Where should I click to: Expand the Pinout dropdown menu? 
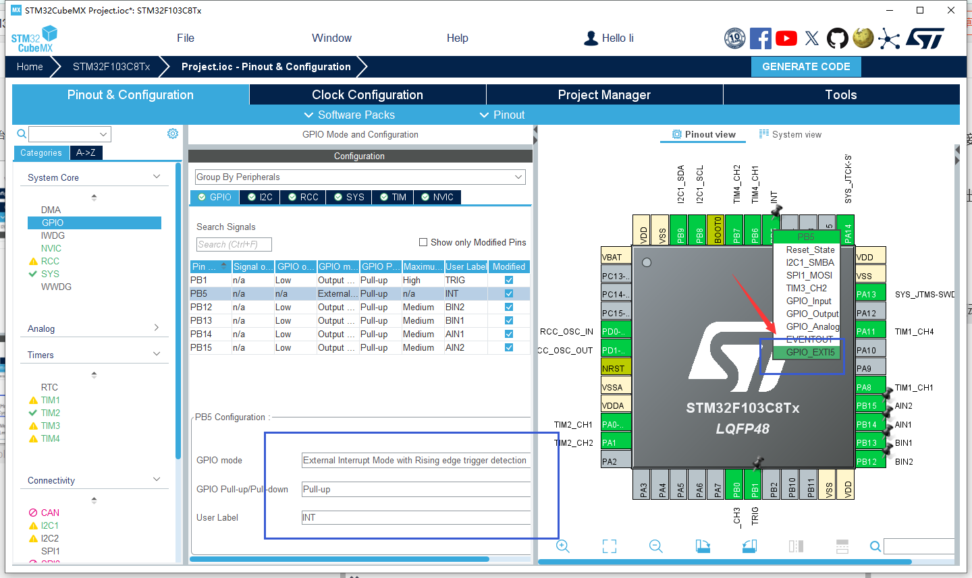[x=502, y=115]
